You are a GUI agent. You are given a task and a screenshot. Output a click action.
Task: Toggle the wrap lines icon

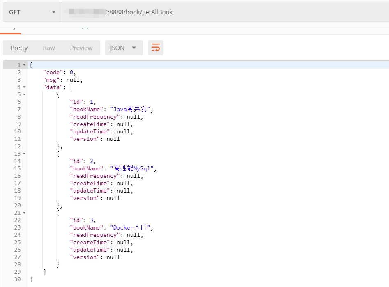coord(156,48)
